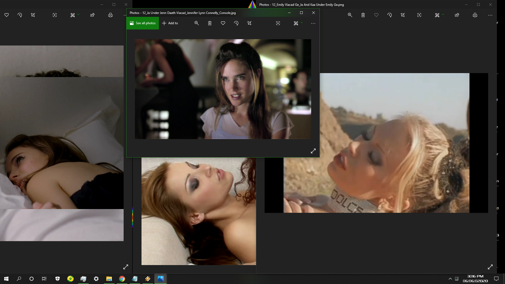Open Edit & Create dropdown in center window
The image size is (505, 284).
click(298, 23)
